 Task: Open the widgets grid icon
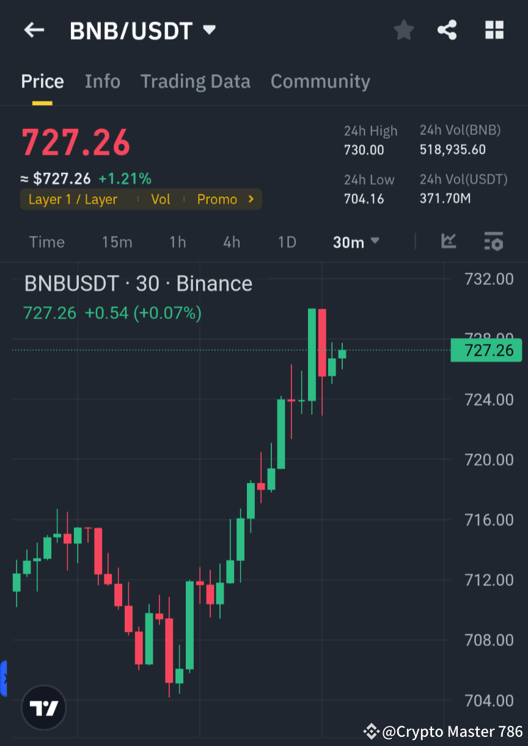pyautogui.click(x=494, y=29)
